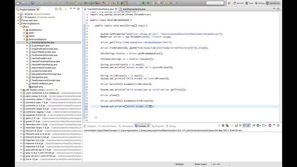Expand the OOP2 package
The height and width of the screenshot is (167, 297).
click(24, 36)
